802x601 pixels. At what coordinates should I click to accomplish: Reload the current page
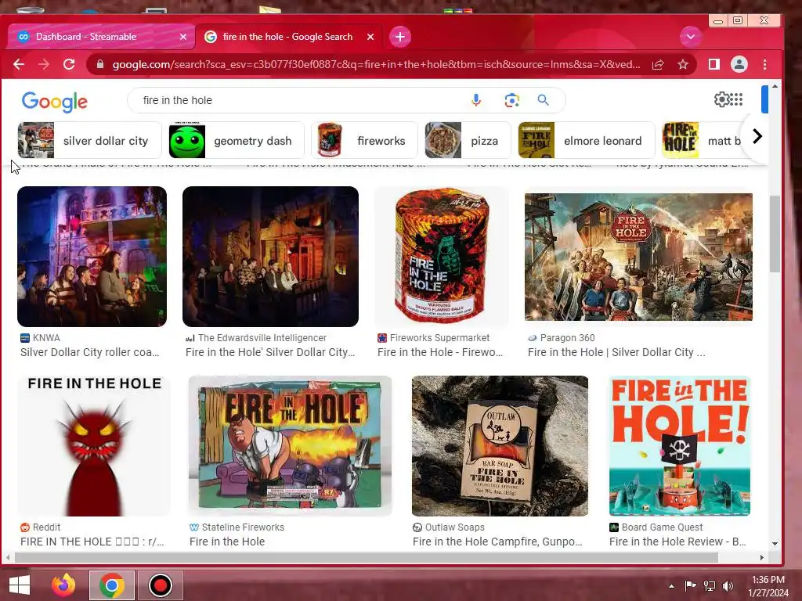coord(69,64)
